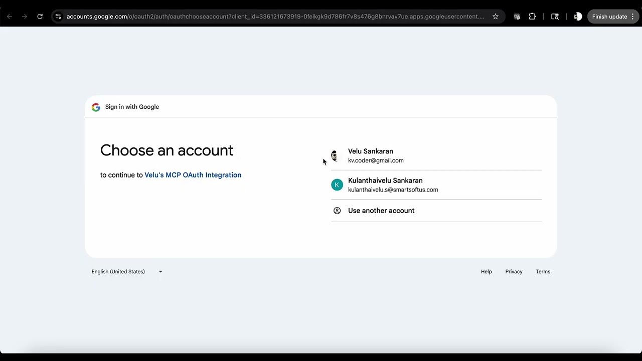Open site information icon in address bar
The image size is (642, 361).
click(58, 17)
